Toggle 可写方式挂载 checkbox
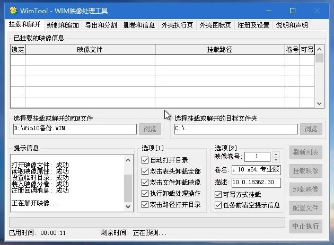The image size is (334, 245). pos(218,194)
